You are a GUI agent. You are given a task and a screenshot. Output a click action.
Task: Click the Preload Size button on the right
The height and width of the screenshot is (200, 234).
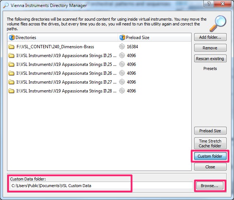[210, 131]
